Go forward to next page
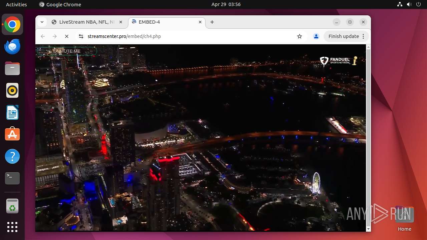Image resolution: width=427 pixels, height=240 pixels. [55, 36]
